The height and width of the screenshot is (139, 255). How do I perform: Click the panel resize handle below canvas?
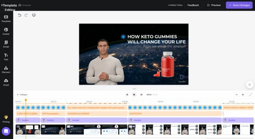click(x=134, y=89)
